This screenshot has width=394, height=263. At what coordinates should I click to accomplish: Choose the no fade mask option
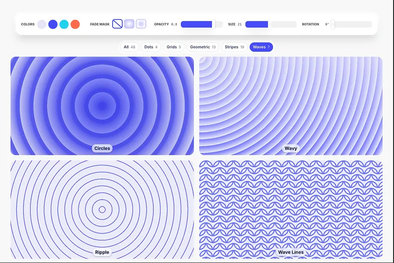click(117, 24)
